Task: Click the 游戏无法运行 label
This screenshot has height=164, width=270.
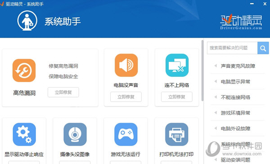Action: [126, 154]
